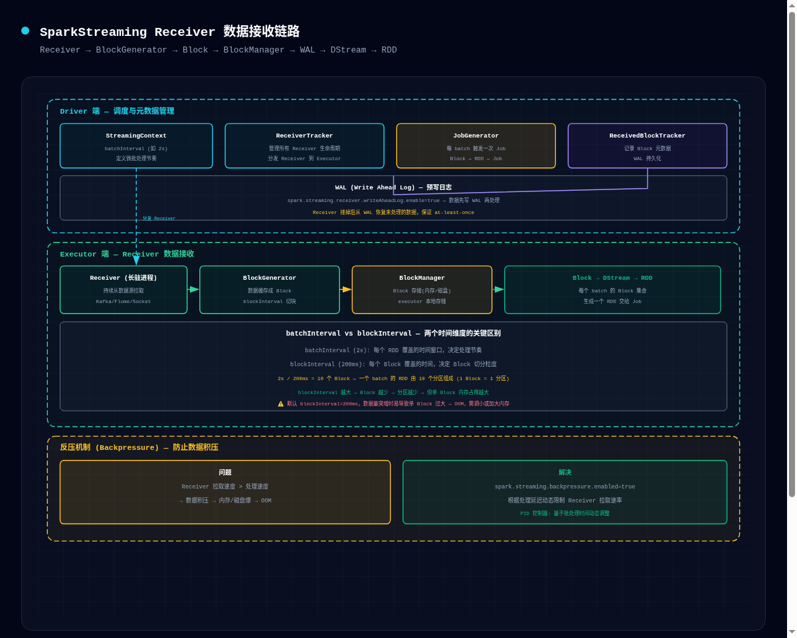797x638 pixels.
Task: Click the text Block → RDD → Job
Action: (x=476, y=158)
